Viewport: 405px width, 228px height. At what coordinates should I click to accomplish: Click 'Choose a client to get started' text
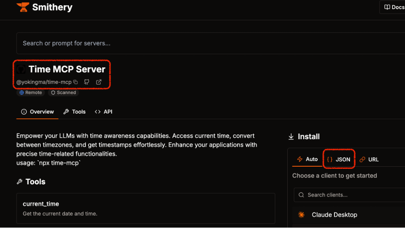(x=334, y=176)
